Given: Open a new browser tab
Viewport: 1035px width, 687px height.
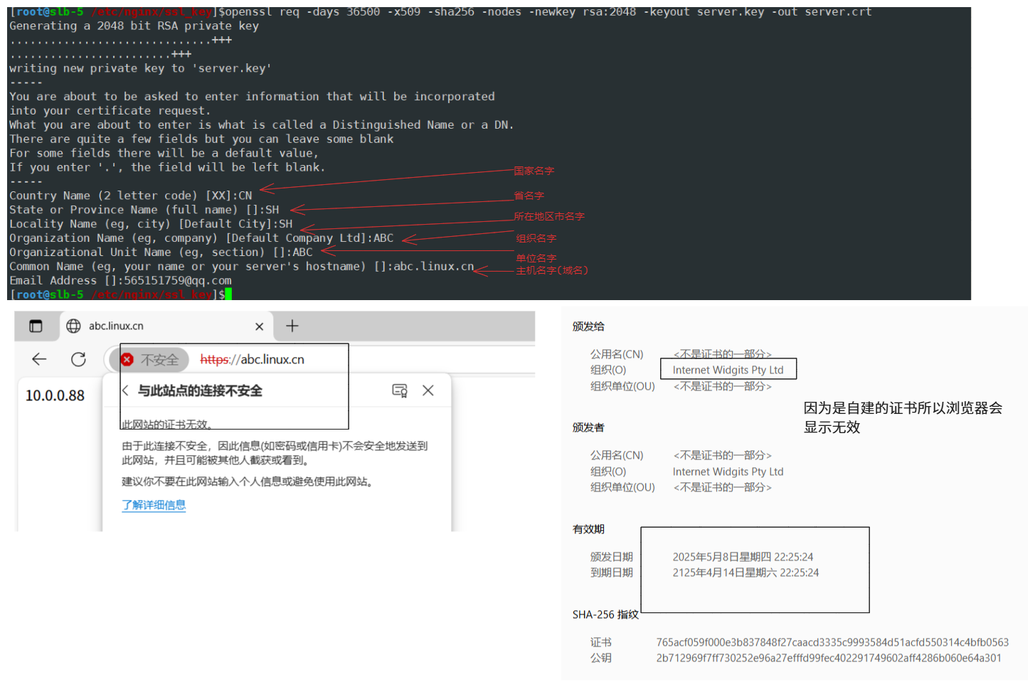Looking at the screenshot, I should (292, 326).
